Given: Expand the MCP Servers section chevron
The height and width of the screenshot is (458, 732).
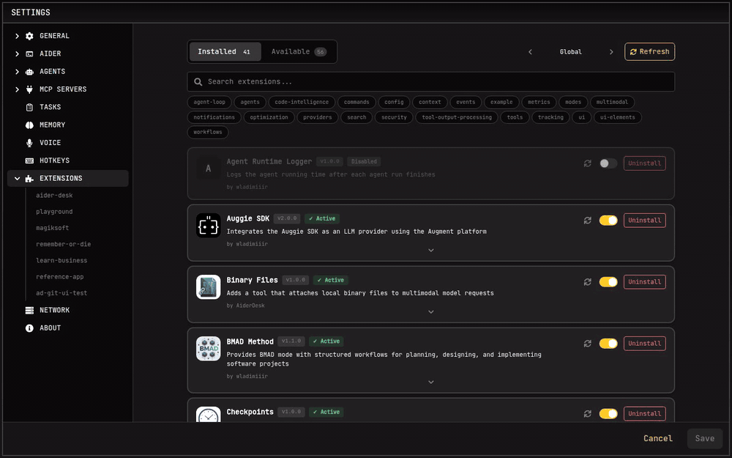Looking at the screenshot, I should click(18, 89).
